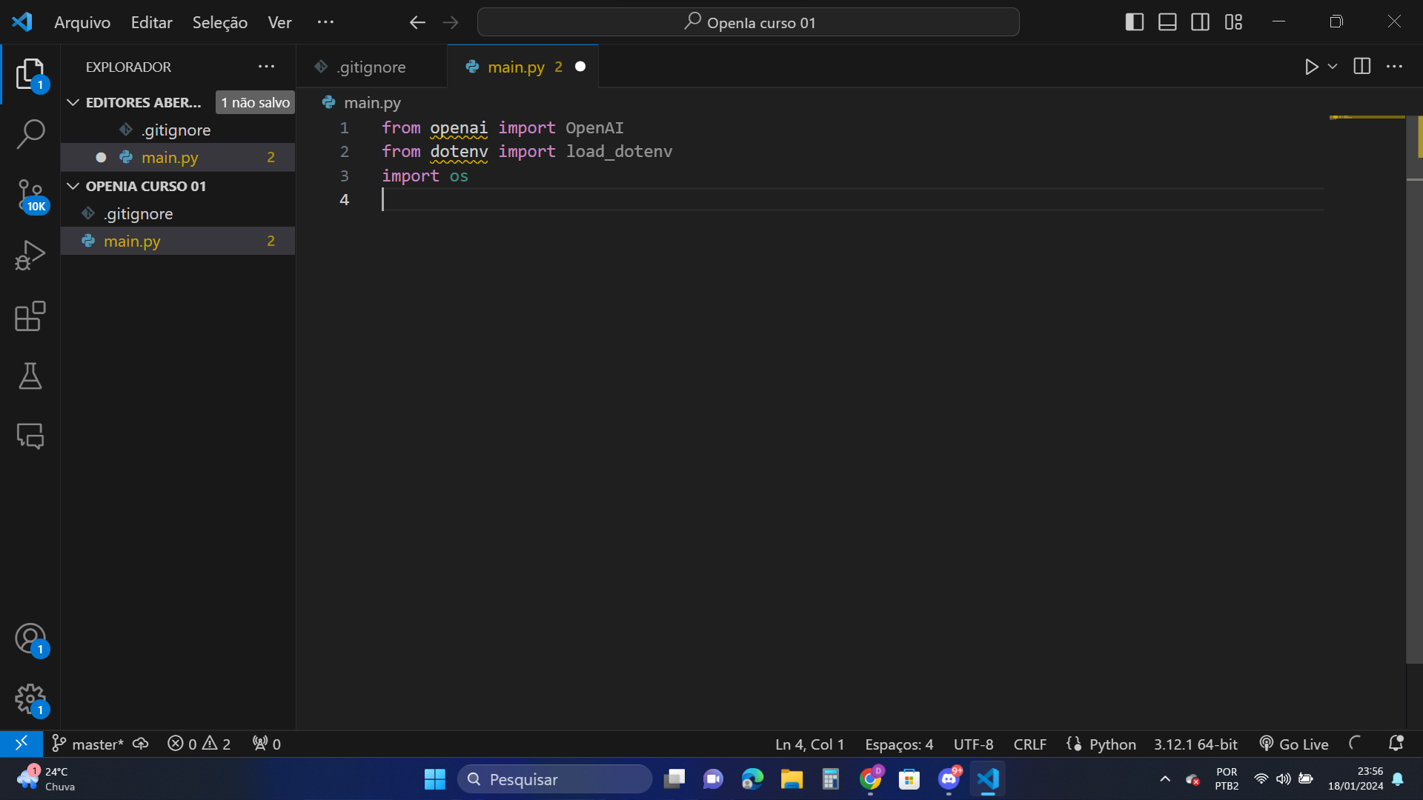Viewport: 1423px width, 800px height.
Task: Show more menu bar items ellipsis
Action: 325,22
